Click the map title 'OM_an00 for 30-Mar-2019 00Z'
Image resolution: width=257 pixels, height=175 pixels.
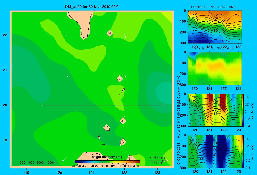pyautogui.click(x=91, y=7)
